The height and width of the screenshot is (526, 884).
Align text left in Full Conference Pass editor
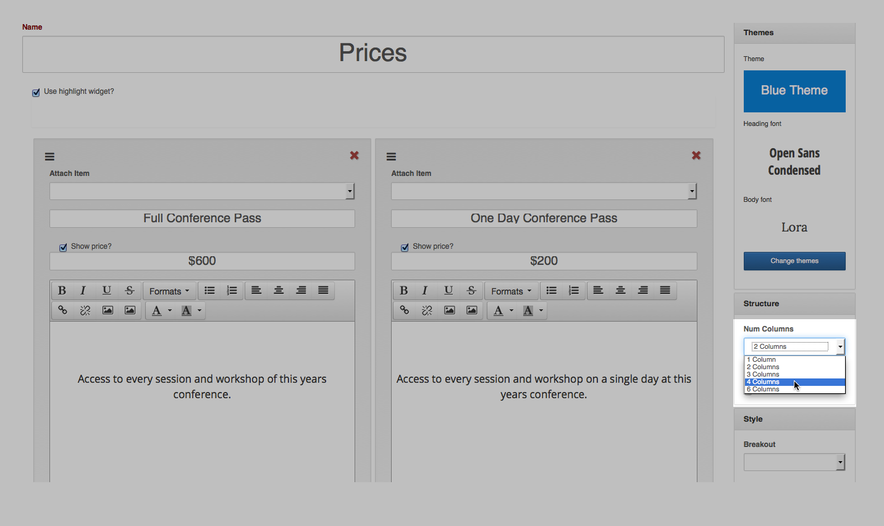click(256, 291)
